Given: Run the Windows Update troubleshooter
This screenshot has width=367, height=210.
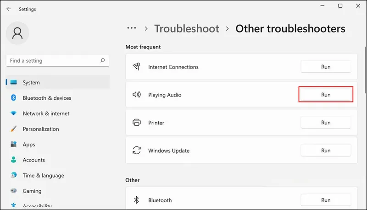Looking at the screenshot, I should pyautogui.click(x=326, y=150).
